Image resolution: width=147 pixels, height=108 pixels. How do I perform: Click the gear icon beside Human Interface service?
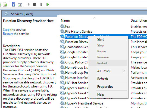[62, 77]
